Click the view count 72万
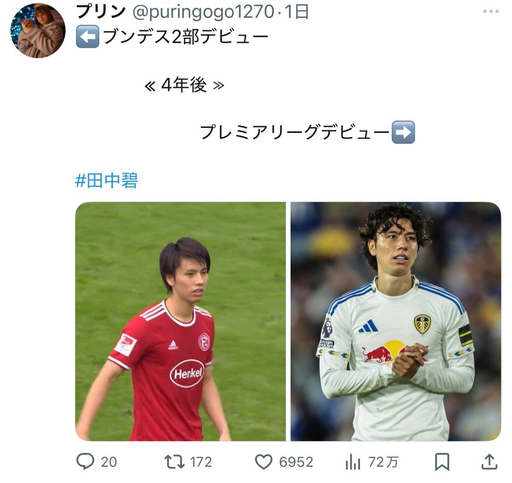Viewport: 512px width, 483px height. 383,462
